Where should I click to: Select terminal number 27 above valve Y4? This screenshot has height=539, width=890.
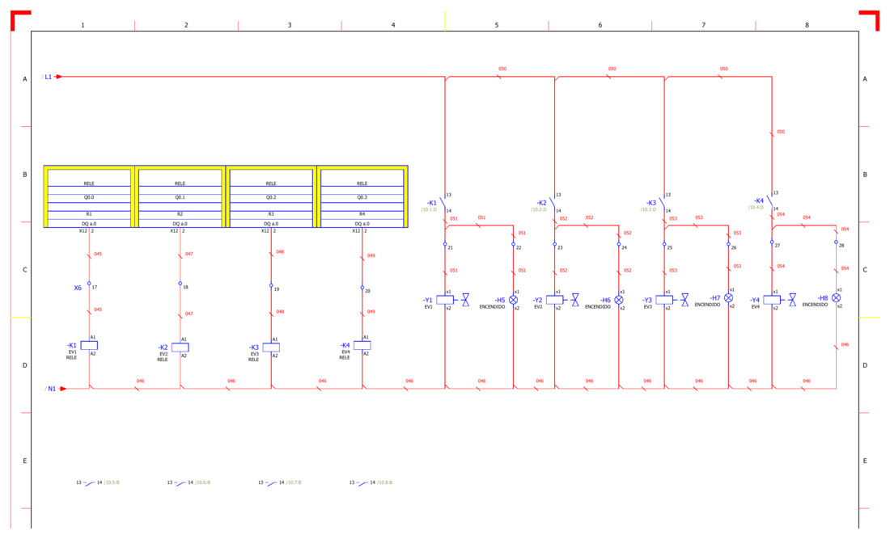click(778, 246)
